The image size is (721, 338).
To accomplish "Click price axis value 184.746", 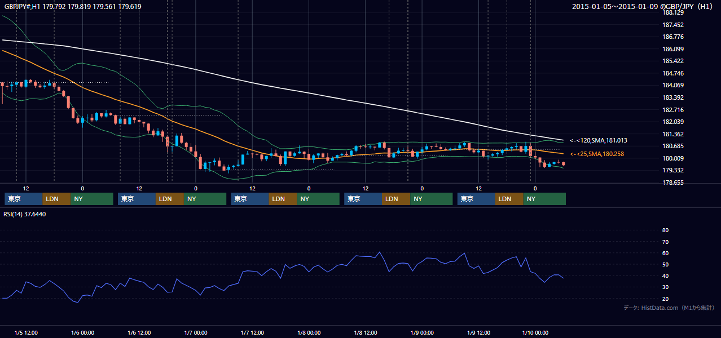I will point(672,73).
